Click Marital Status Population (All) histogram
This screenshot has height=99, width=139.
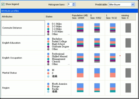pos(80,73)
